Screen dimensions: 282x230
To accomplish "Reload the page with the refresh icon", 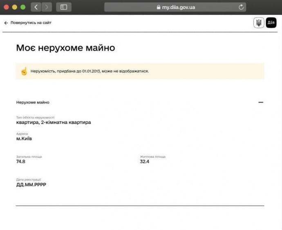I will point(241,7).
